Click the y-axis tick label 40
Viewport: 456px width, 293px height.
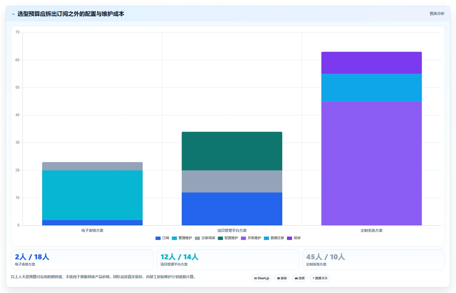(17, 115)
